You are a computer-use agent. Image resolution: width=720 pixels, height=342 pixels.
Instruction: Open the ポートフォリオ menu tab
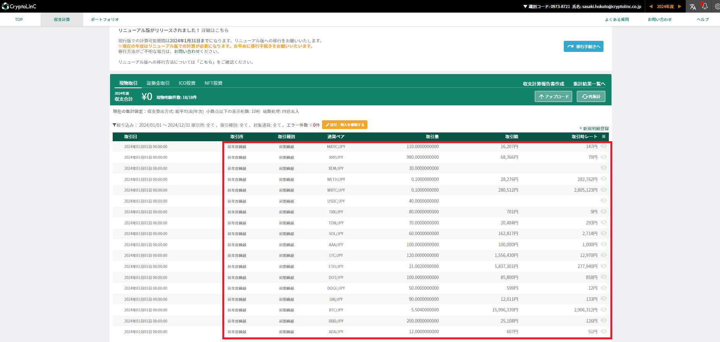coord(105,19)
